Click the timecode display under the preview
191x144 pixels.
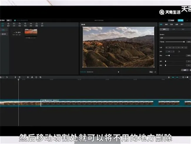(x=87, y=72)
